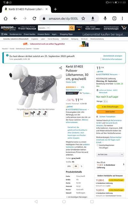Open search category dropdown

pos(44,28)
